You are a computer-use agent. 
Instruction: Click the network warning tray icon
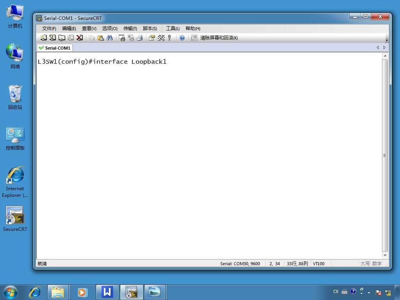388,292
